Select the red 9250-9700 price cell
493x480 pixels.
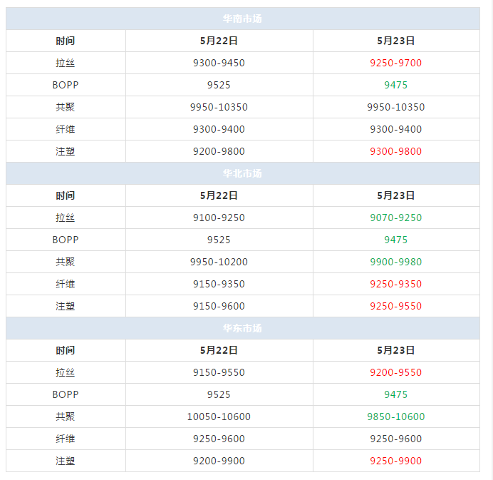tap(395, 63)
